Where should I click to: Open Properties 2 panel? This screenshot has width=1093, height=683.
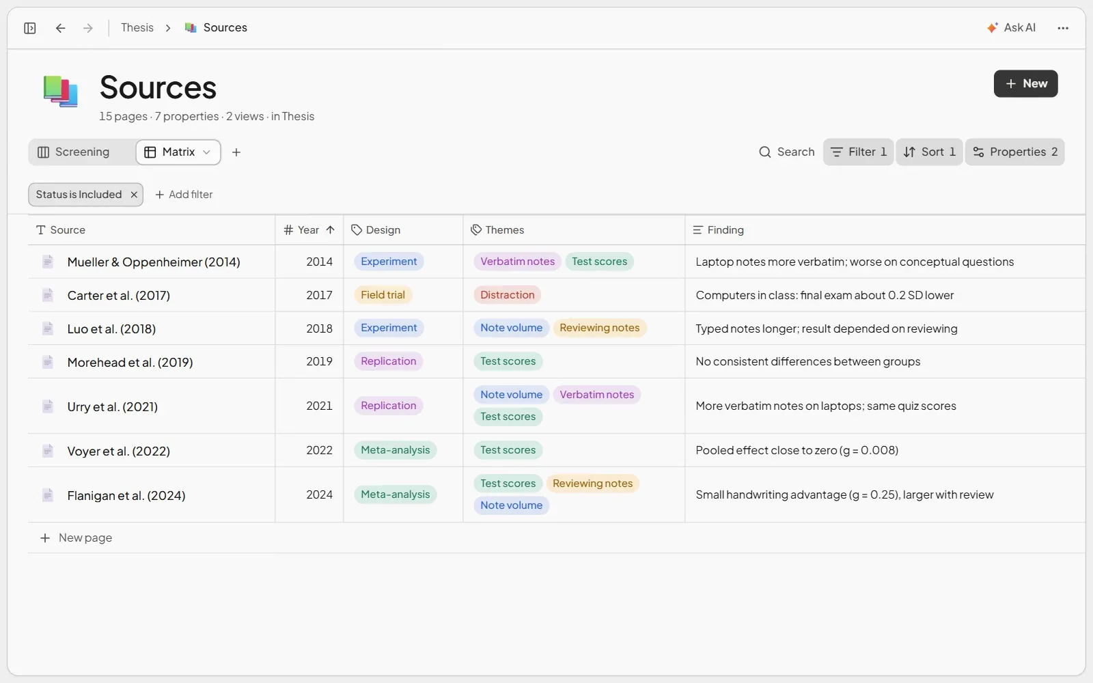[1014, 152]
